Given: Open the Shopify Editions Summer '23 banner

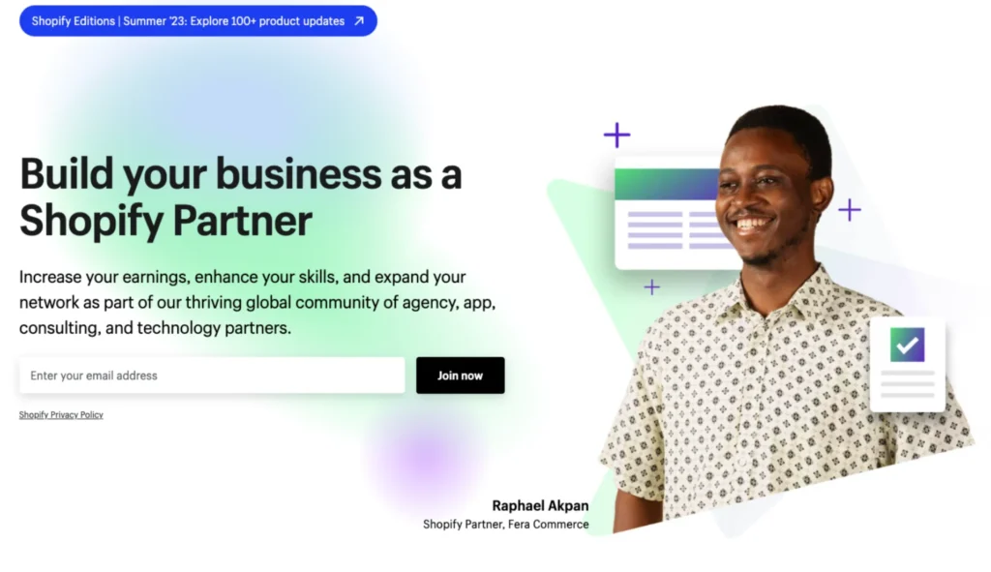Looking at the screenshot, I should click(x=198, y=21).
